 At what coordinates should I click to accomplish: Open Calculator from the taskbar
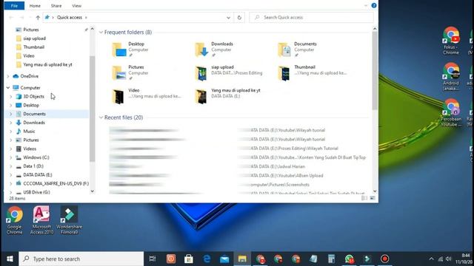click(x=331, y=259)
